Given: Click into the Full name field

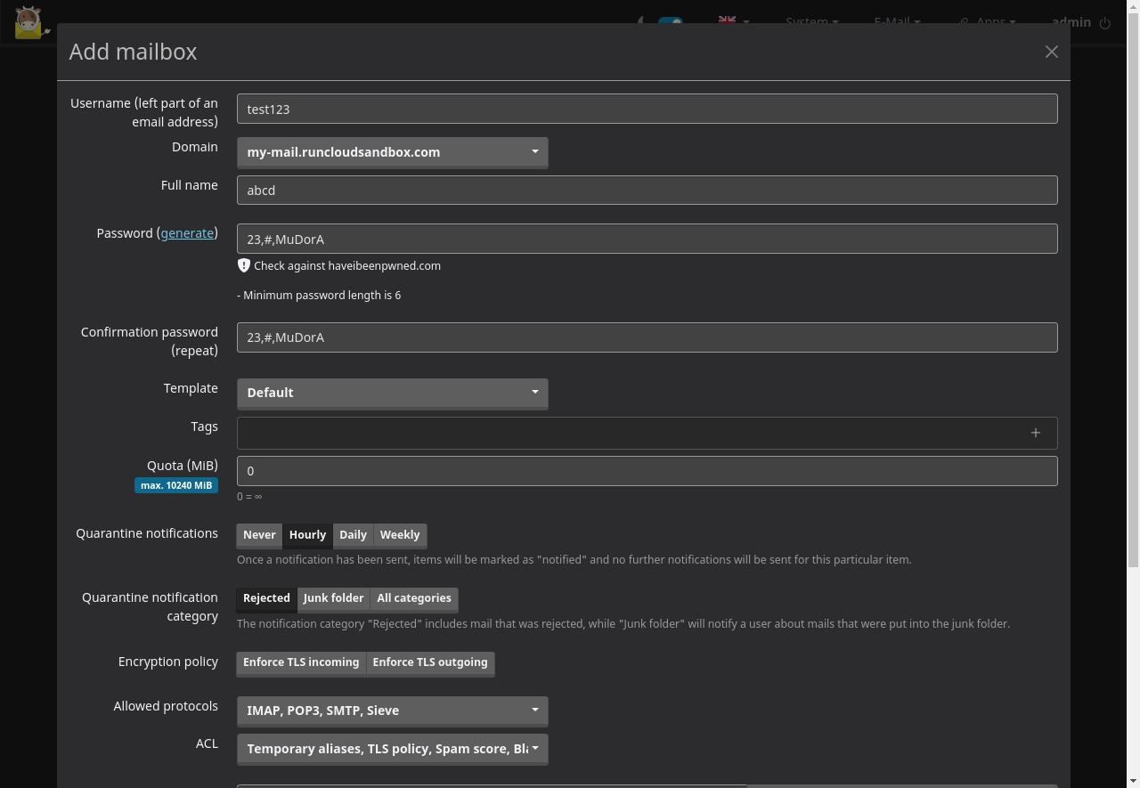Looking at the screenshot, I should pos(647,191).
